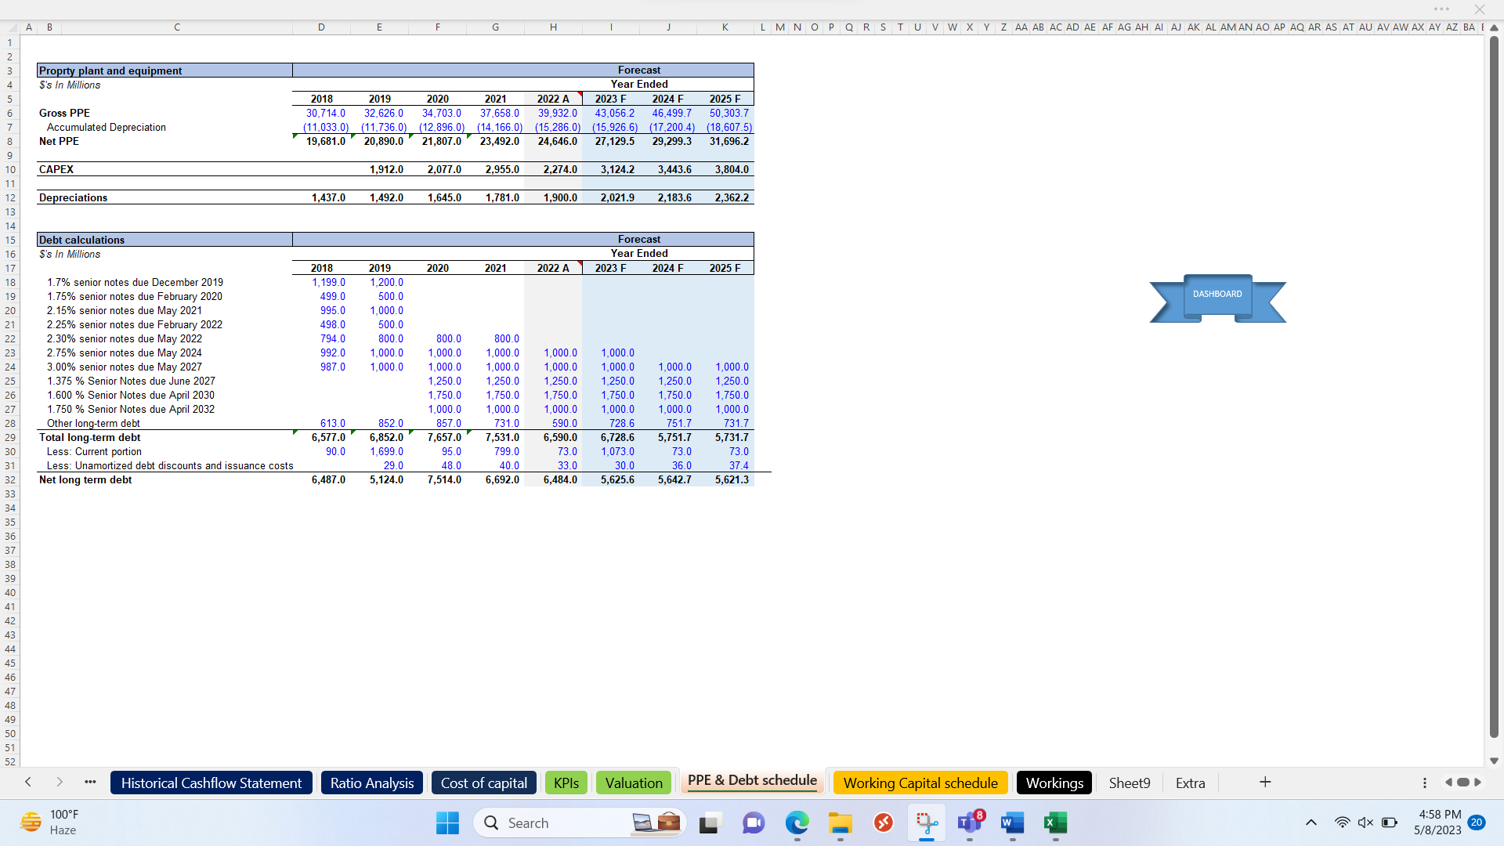
Task: Open the sheet list via the ellipsis button
Action: [90, 782]
